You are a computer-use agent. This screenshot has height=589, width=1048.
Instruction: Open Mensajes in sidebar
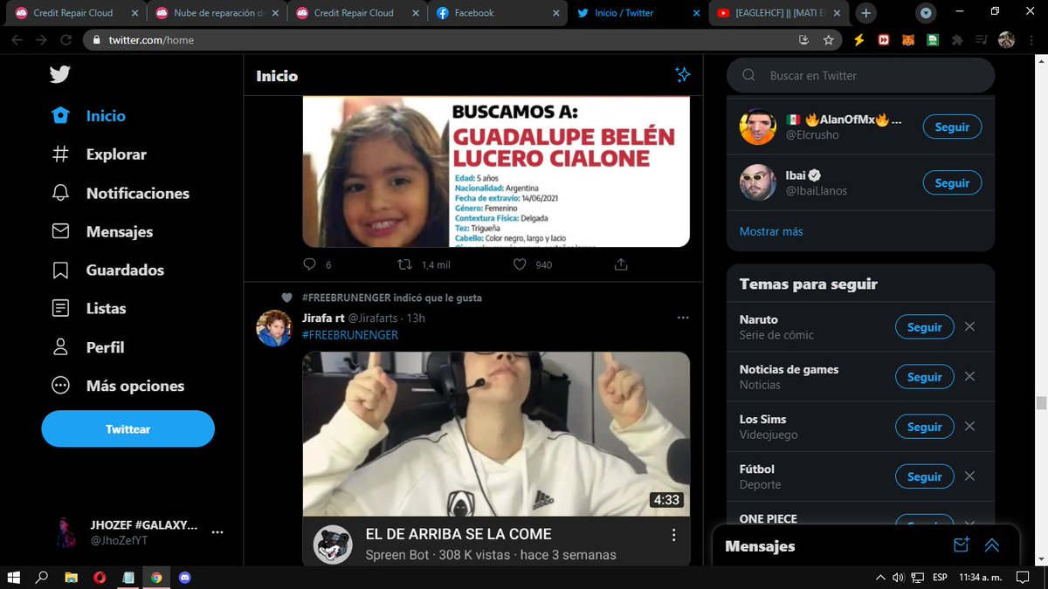101,231
